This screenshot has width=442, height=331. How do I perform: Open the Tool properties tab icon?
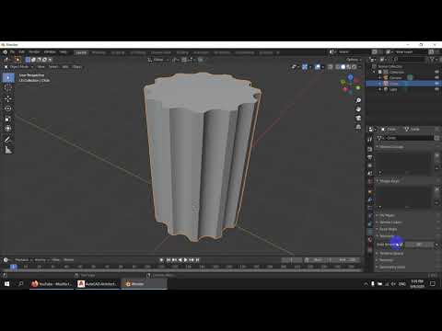(370, 140)
